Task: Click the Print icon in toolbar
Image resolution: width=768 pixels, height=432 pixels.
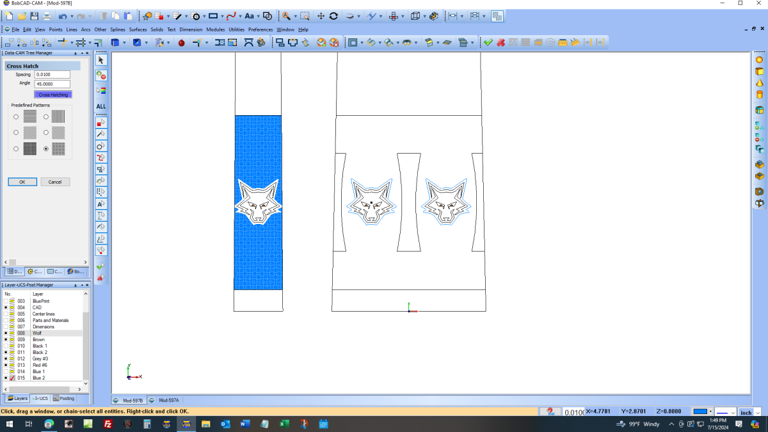Action: (x=47, y=16)
